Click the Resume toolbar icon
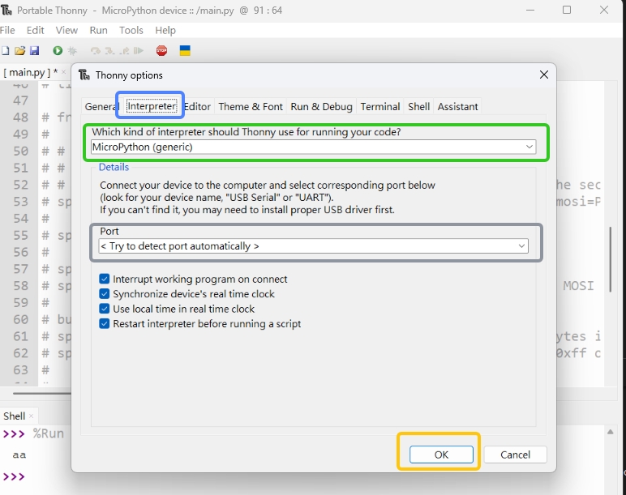This screenshot has height=495, width=626. (x=139, y=51)
